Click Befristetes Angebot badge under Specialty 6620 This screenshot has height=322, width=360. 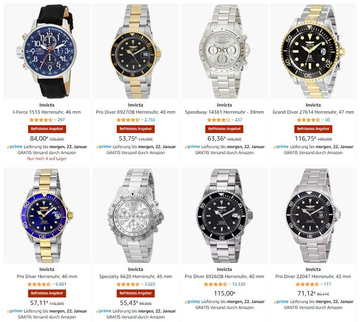tap(135, 293)
